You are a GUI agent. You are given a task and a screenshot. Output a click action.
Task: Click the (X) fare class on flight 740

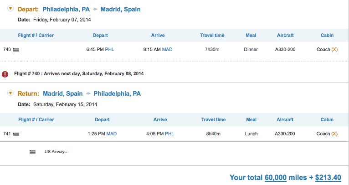(x=334, y=49)
